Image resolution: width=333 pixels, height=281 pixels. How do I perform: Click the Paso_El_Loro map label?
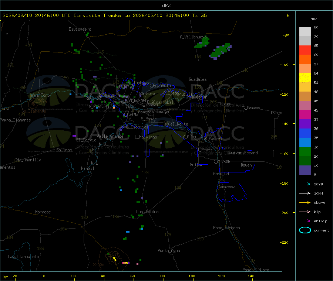pyautogui.click(x=256, y=270)
